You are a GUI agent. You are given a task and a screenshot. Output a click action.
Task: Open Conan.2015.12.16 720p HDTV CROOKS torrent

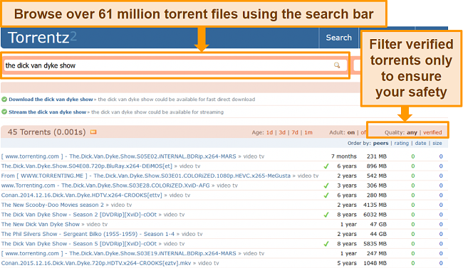pyautogui.click(x=96, y=263)
